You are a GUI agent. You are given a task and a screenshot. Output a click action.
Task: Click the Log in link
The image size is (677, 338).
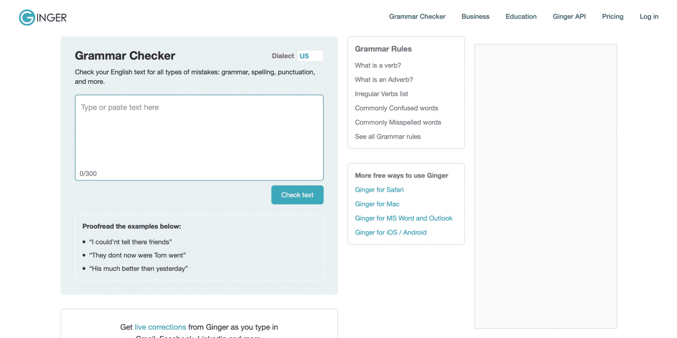tap(648, 16)
